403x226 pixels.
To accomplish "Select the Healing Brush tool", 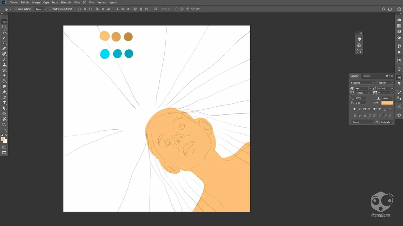I will click(4, 54).
